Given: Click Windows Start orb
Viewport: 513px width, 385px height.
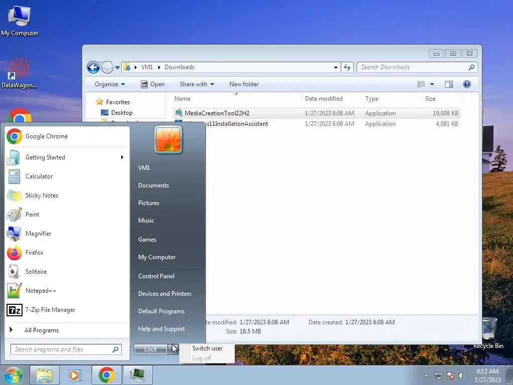Looking at the screenshot, I should (13, 375).
